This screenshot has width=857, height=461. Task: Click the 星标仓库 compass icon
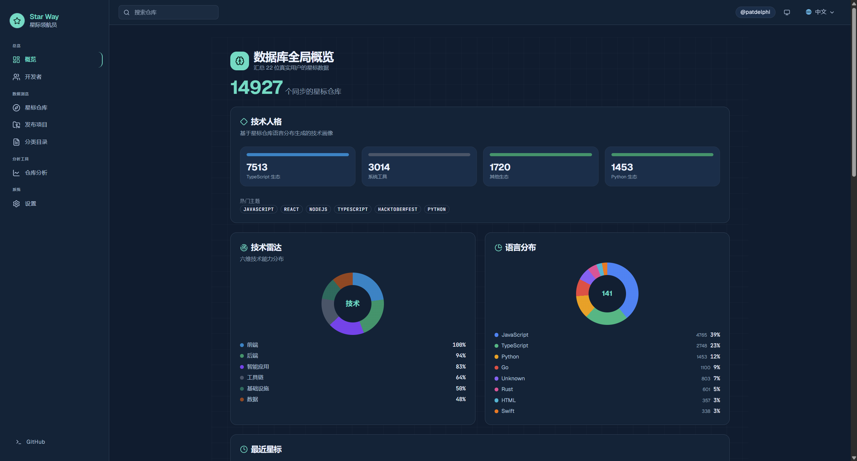click(16, 108)
